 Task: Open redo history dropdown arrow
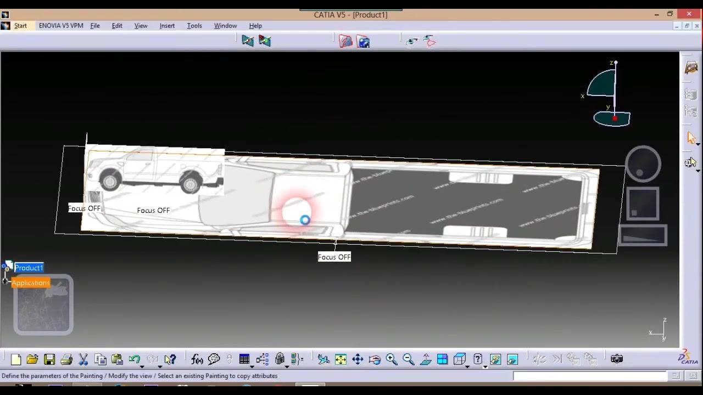pyautogui.click(x=160, y=366)
